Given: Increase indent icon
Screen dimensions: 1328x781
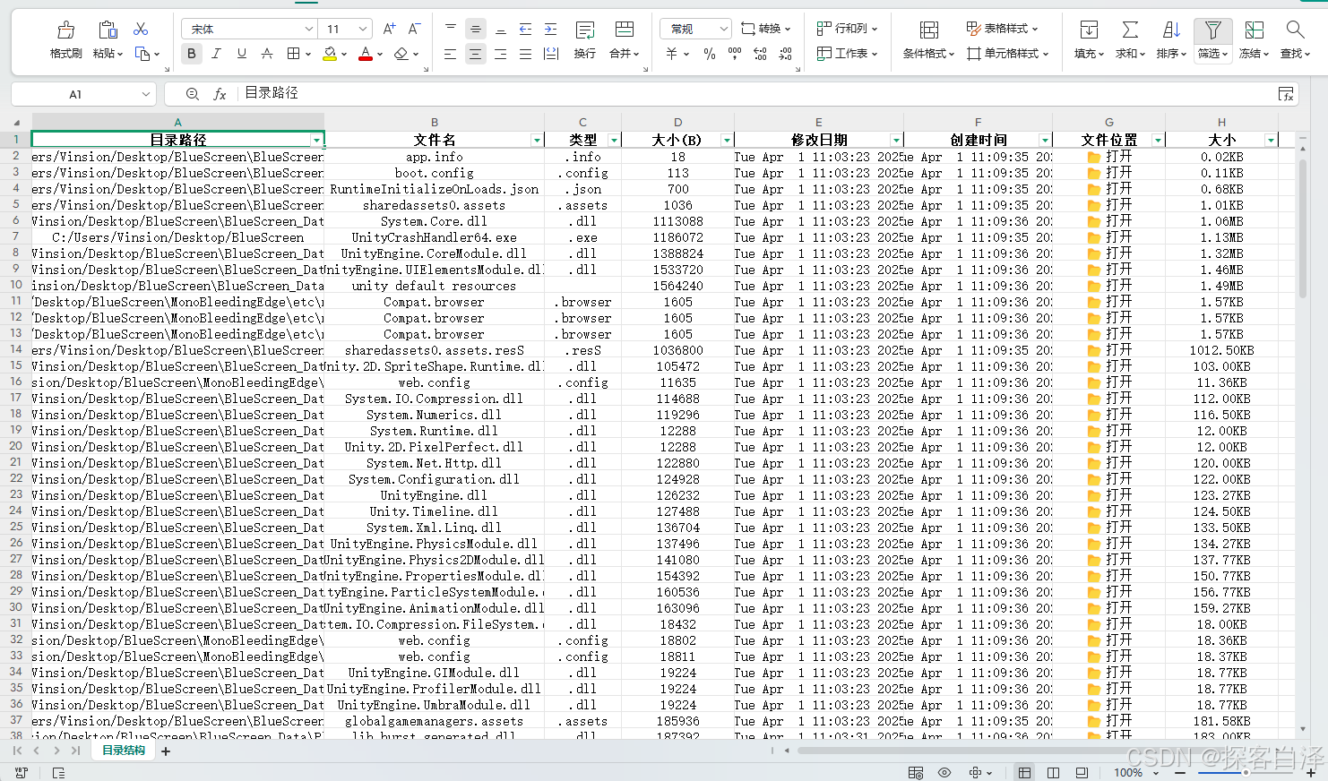Looking at the screenshot, I should [550, 30].
